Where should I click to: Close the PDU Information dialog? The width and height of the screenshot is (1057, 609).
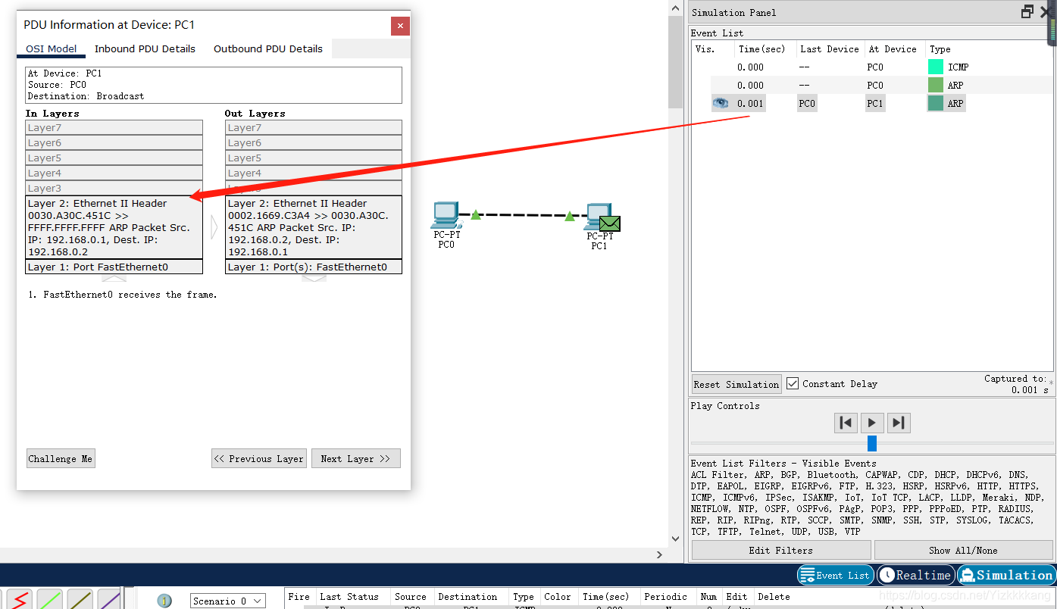(x=400, y=26)
